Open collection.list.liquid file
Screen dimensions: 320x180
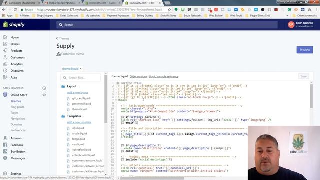(83, 155)
